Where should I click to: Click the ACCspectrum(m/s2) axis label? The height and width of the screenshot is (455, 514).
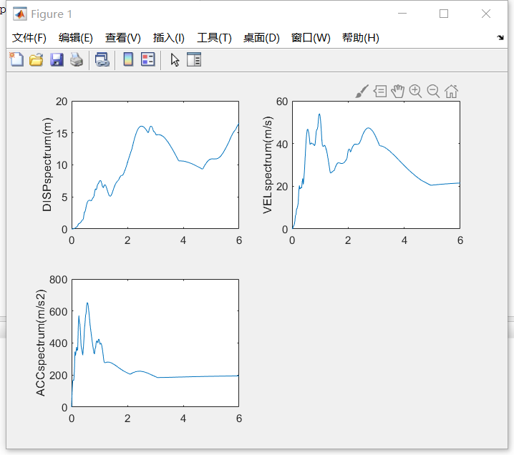41,343
